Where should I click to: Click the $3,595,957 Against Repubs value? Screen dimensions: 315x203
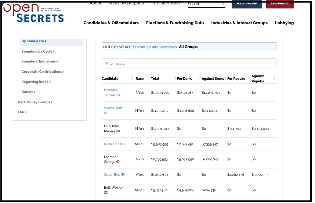[x=260, y=175]
